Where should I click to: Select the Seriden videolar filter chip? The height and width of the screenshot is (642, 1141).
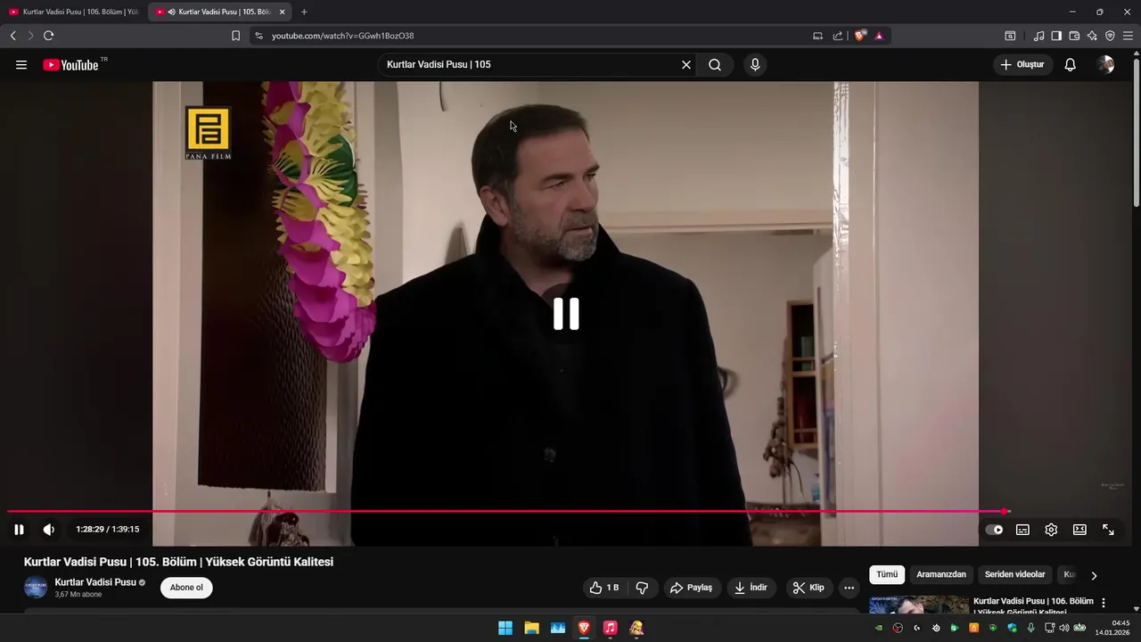(1014, 575)
